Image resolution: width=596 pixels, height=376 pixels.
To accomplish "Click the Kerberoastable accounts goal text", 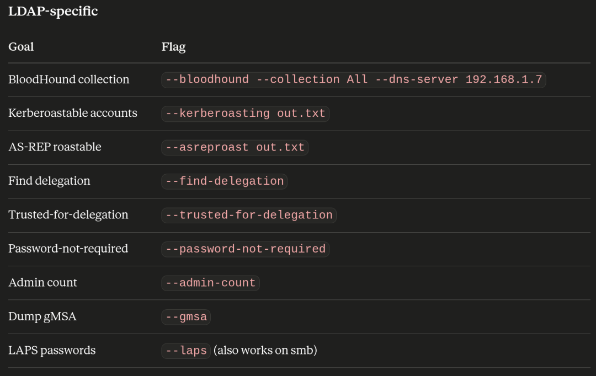I will [73, 113].
